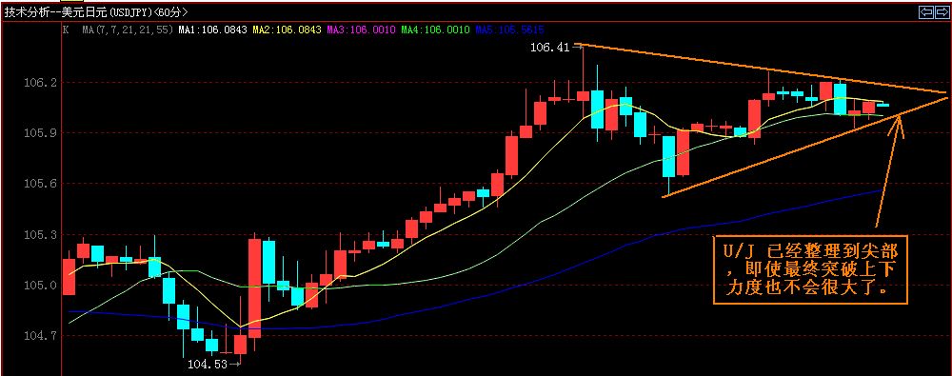
Task: Select the MA1:106.0843 legend value
Action: coord(212,30)
